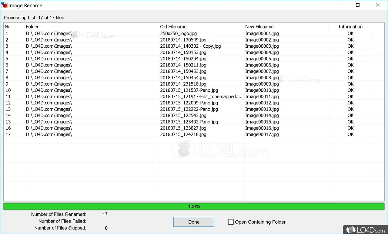The height and width of the screenshot is (234, 388).
Task: Click new filename Image00005.jpg
Action: [262, 59]
